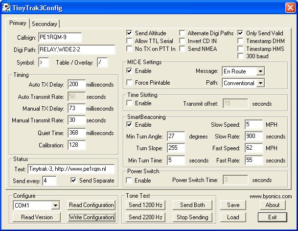This screenshot has width=298, height=231.
Task: Click Write Configuration button
Action: coord(92,217)
